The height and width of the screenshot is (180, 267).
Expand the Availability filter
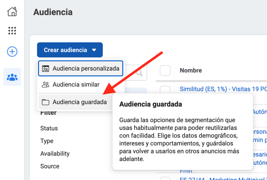point(55,153)
